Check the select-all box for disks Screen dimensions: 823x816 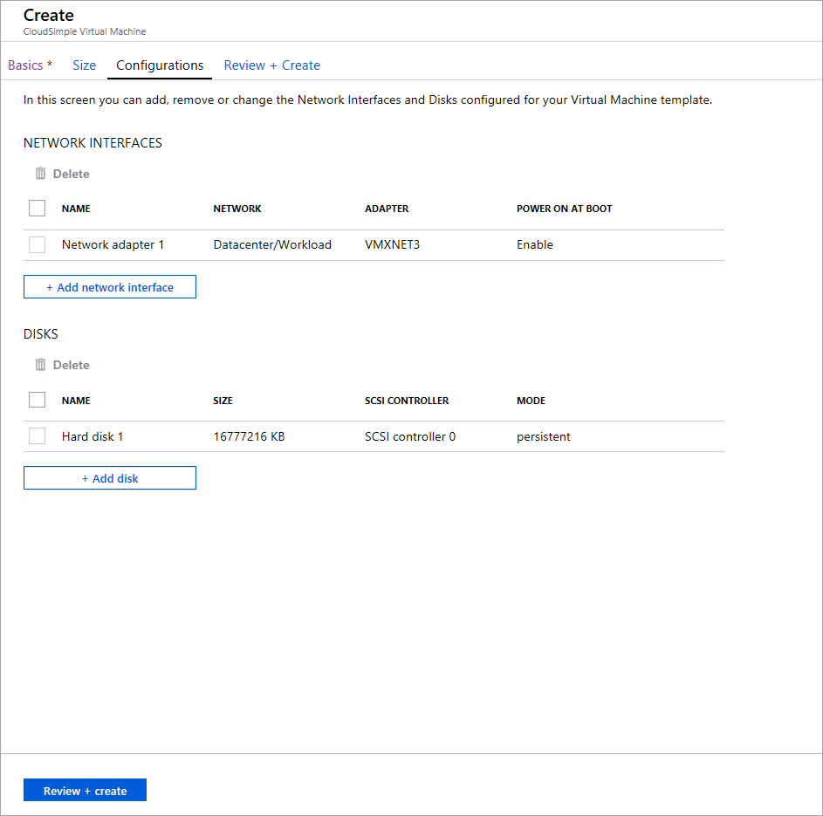click(35, 400)
